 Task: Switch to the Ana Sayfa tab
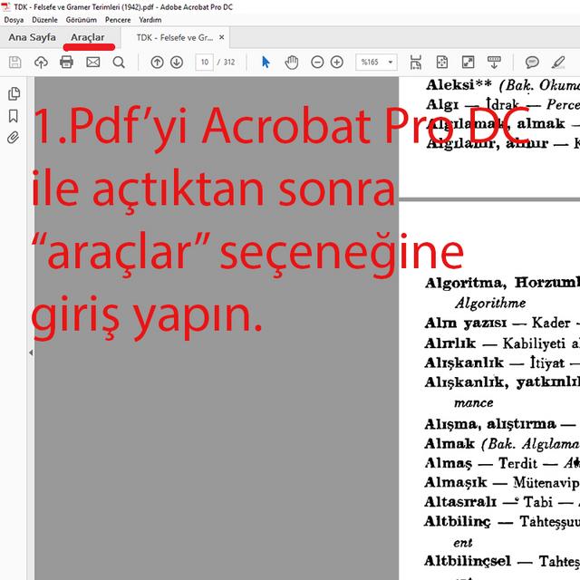pyautogui.click(x=33, y=37)
